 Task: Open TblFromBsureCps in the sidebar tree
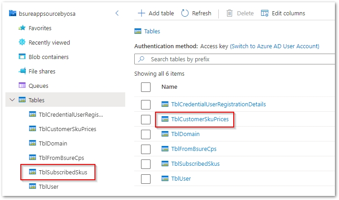61,158
